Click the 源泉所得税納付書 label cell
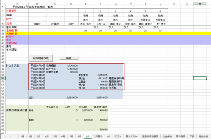This screenshot has height=139, width=211. click(x=17, y=110)
